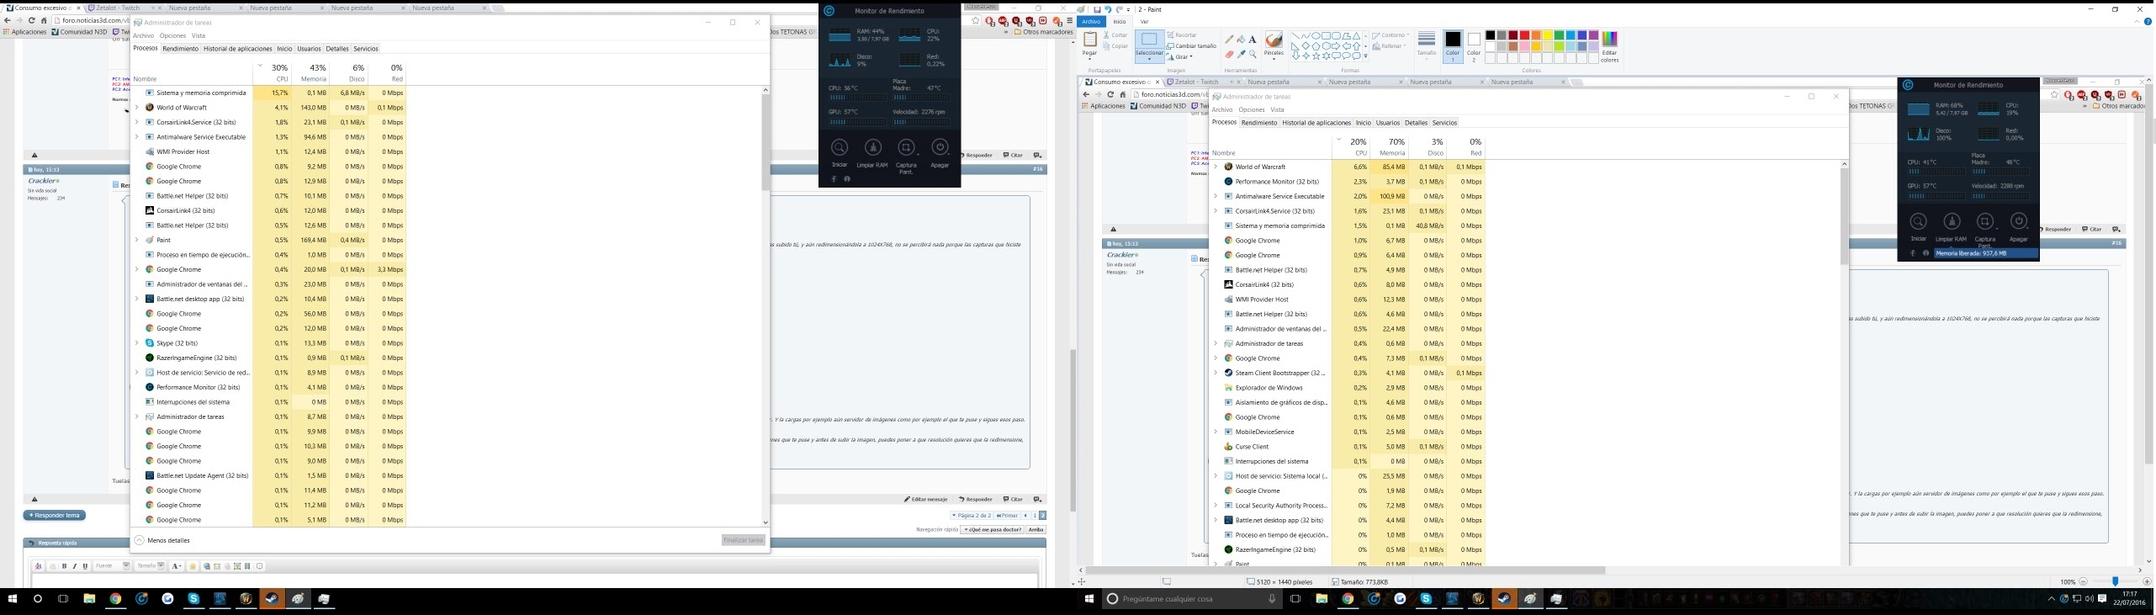Open Servicios tab in left-monitor Task Manager
This screenshot has width=2156, height=615.
pyautogui.click(x=366, y=49)
